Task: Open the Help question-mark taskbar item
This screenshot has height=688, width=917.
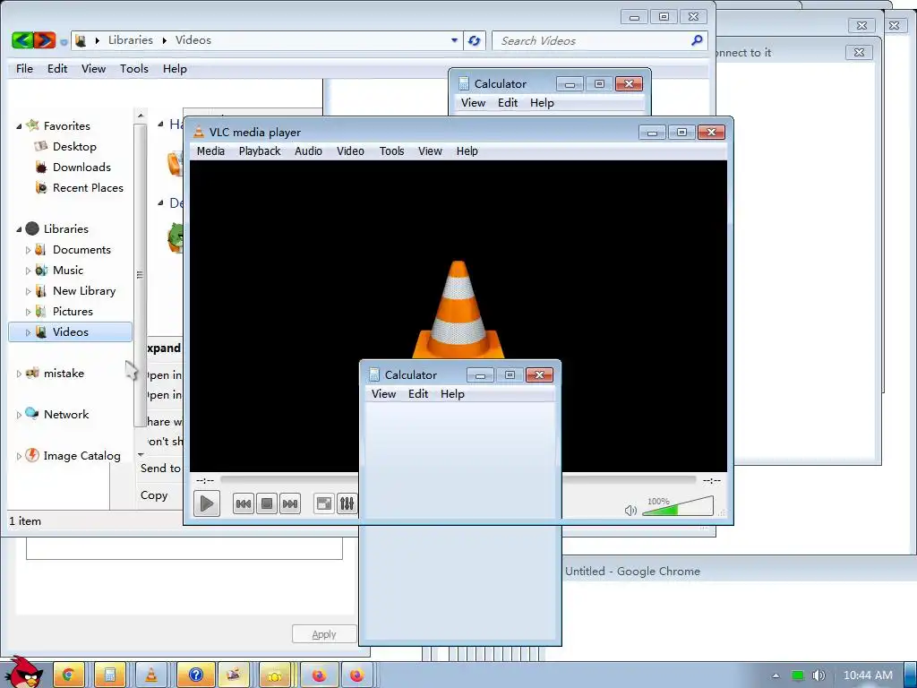Action: [196, 675]
